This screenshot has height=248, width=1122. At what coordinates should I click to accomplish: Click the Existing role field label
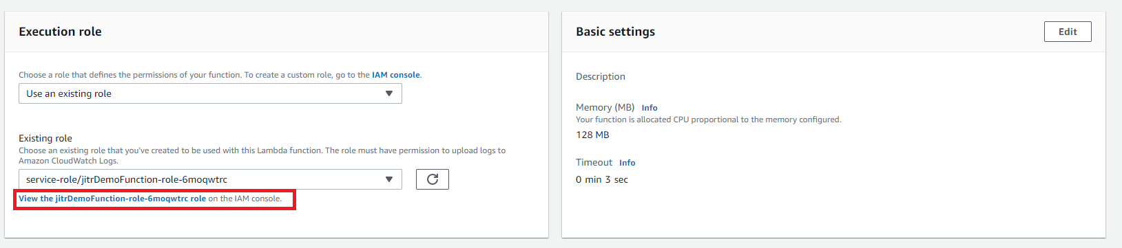[45, 138]
